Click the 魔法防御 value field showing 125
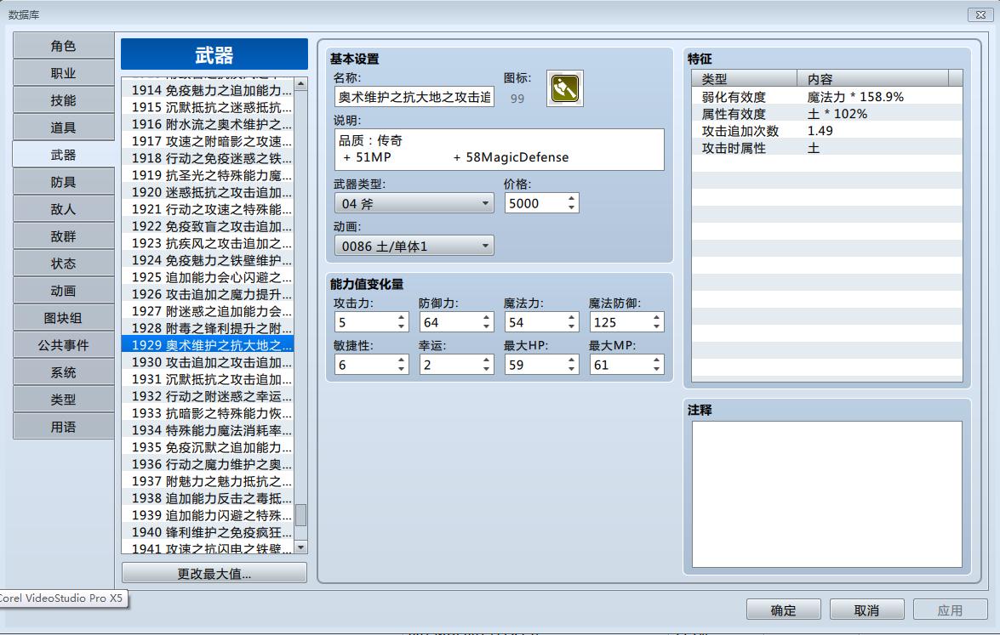 tap(620, 322)
